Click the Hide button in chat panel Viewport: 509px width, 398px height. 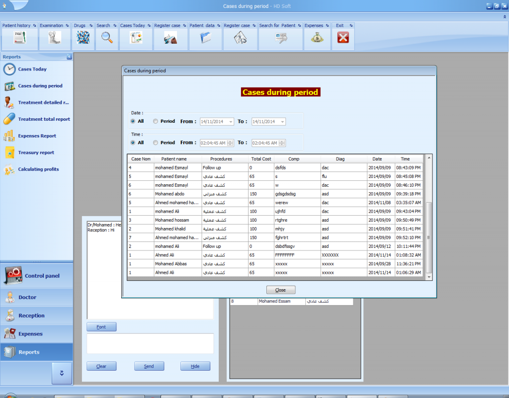coord(195,366)
